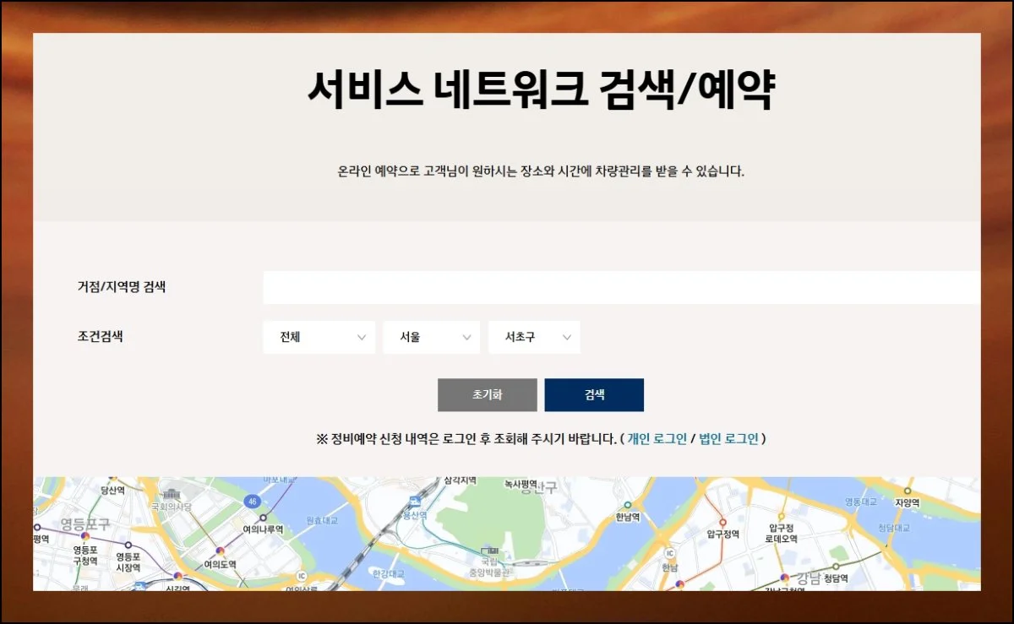Click the 자양역 station marker
1014x624 pixels.
point(908,491)
